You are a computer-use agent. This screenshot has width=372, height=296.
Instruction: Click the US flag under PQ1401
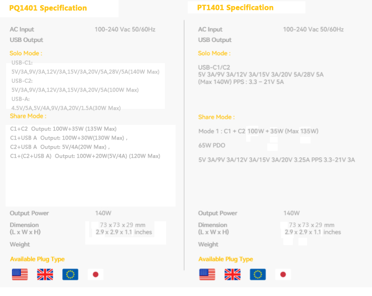(x=20, y=274)
